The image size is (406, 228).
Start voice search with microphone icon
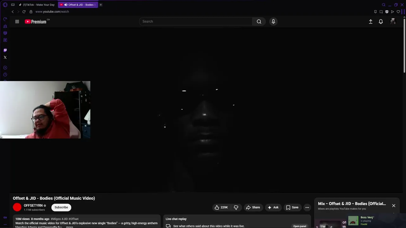(273, 22)
